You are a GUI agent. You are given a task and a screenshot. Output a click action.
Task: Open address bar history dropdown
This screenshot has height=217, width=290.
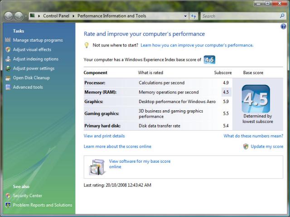coord(185,16)
